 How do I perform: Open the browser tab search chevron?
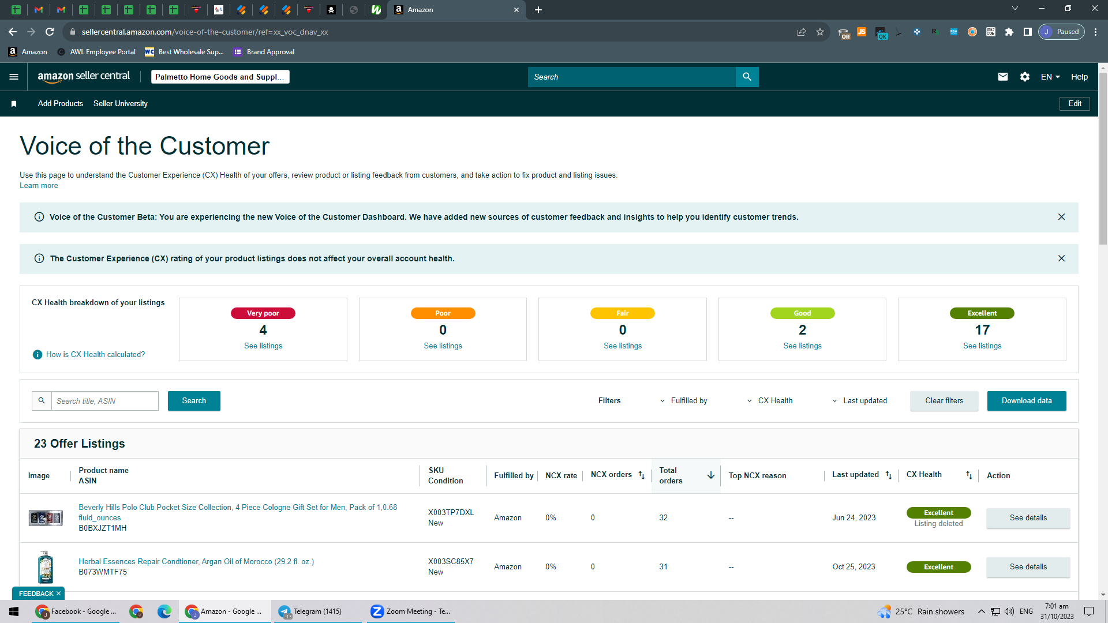1015,9
